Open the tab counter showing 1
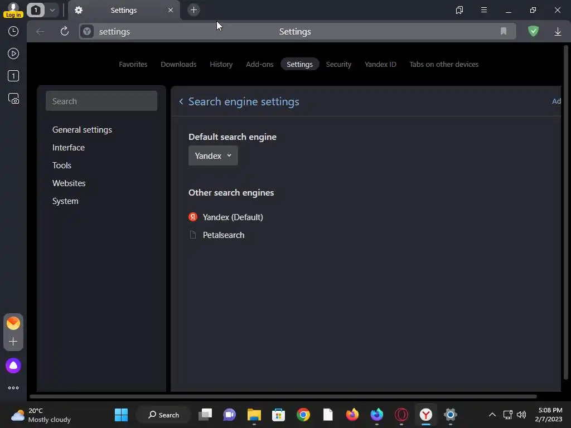The image size is (571, 428). 36,10
